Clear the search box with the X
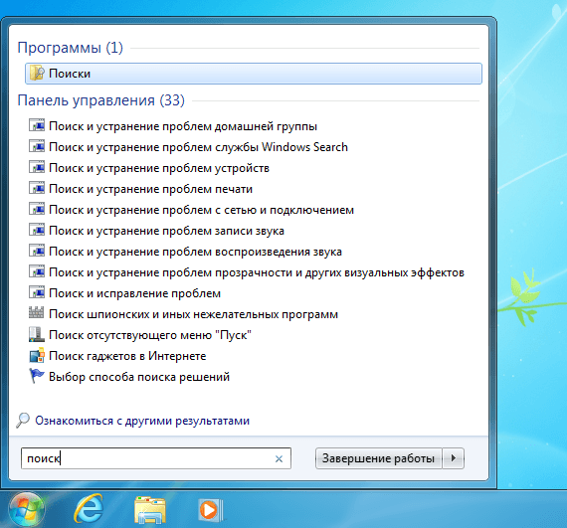The height and width of the screenshot is (528, 567). click(279, 459)
